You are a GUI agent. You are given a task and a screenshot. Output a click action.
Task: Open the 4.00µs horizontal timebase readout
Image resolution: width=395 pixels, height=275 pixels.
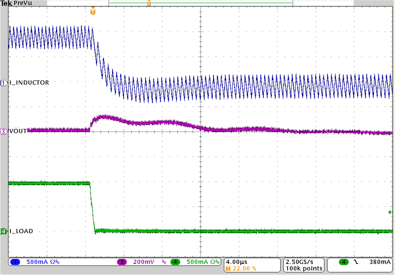click(x=237, y=262)
